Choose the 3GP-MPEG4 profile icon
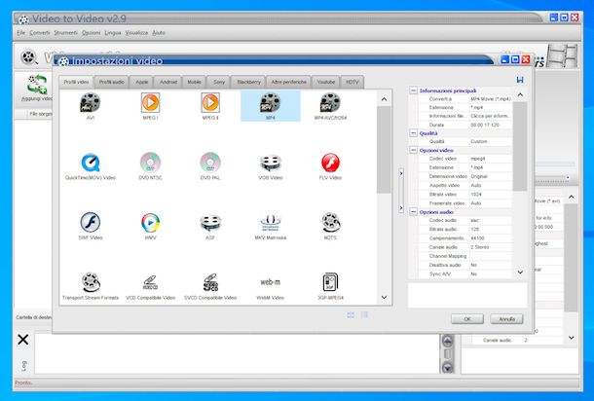The image size is (594, 401). click(330, 282)
